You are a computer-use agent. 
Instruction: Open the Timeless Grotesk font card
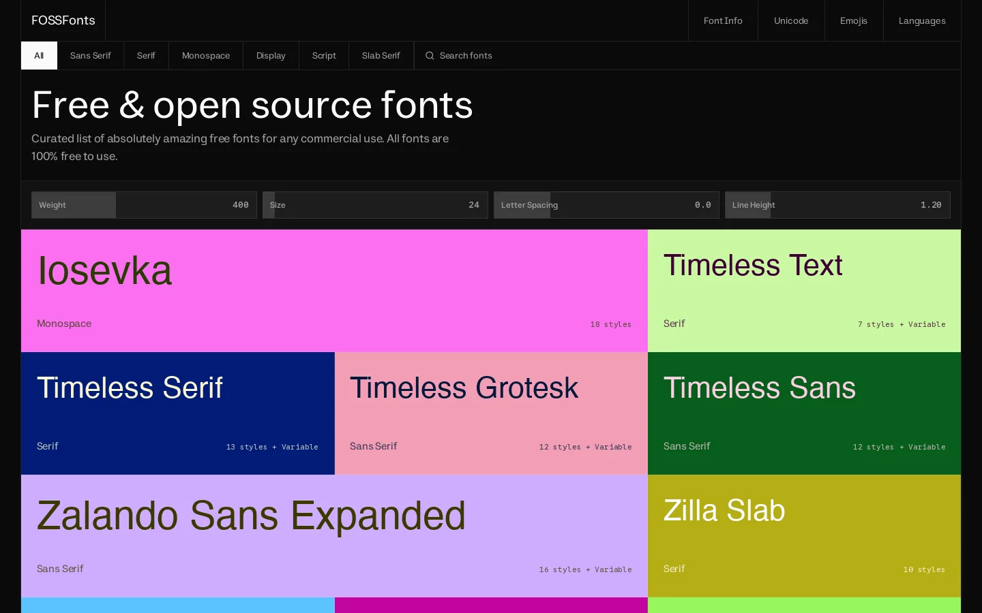[491, 413]
